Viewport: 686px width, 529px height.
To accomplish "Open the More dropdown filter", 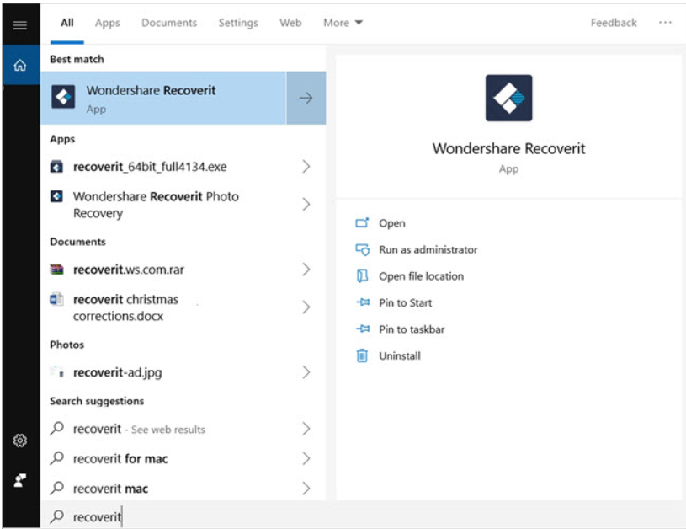I will [343, 23].
